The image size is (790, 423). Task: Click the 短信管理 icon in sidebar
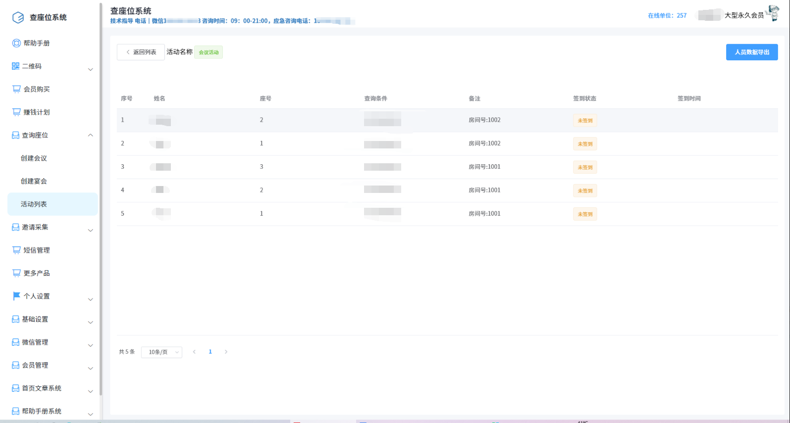click(16, 250)
